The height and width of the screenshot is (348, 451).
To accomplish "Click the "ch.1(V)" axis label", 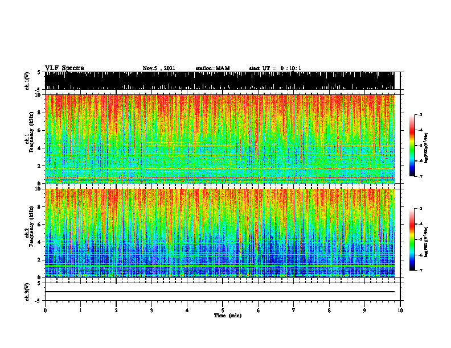I will [x=27, y=81].
